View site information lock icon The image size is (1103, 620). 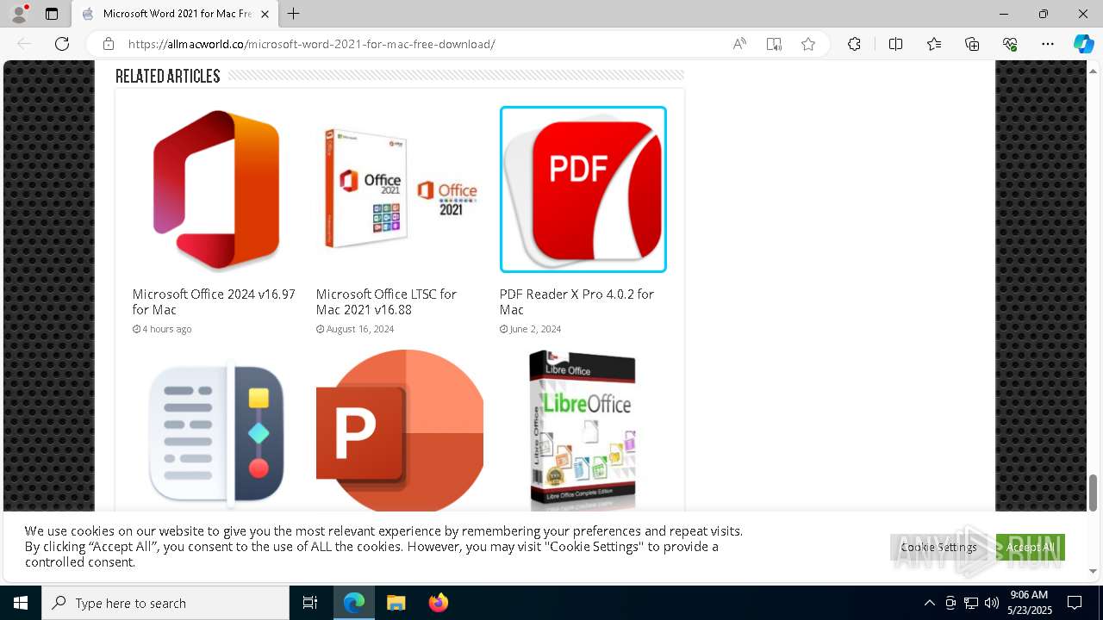pyautogui.click(x=109, y=44)
